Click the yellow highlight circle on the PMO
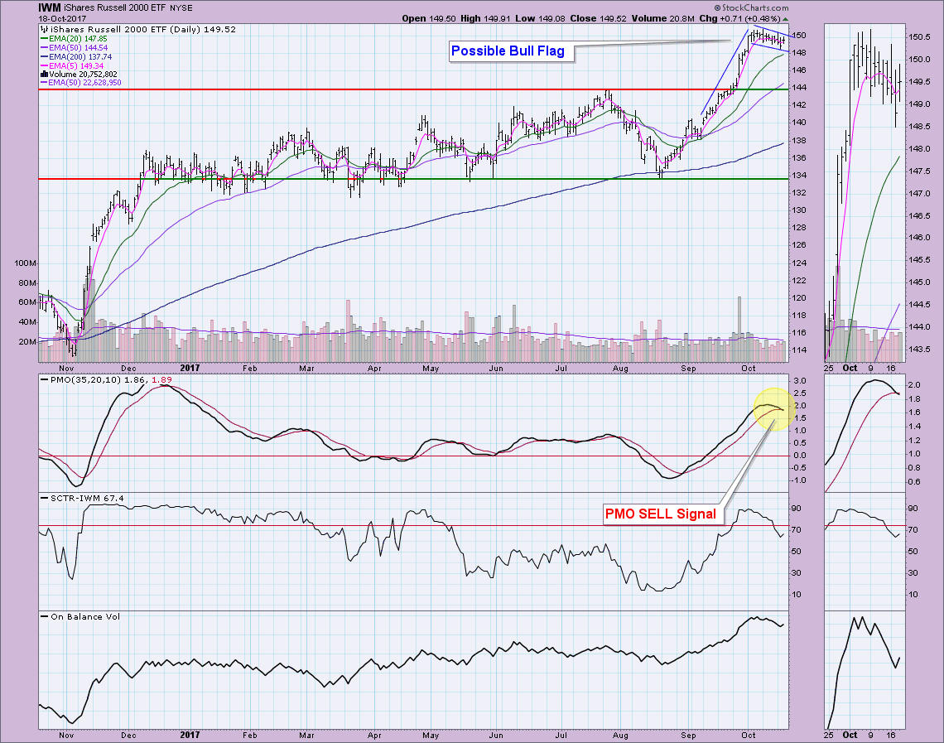The image size is (944, 743). click(x=775, y=409)
